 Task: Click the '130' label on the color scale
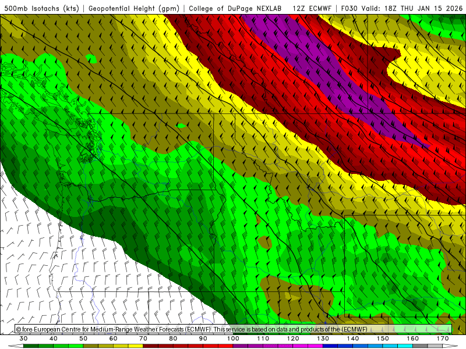coord(323,339)
